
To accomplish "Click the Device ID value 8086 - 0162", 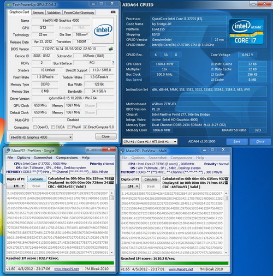I will [41, 56].
